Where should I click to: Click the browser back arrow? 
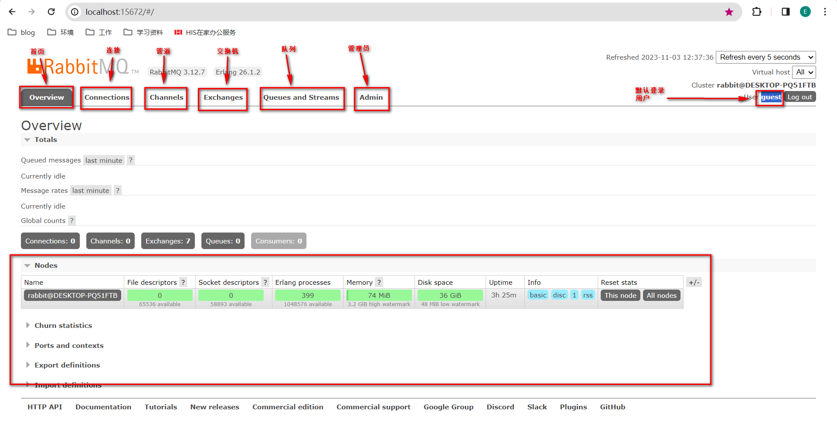(12, 12)
